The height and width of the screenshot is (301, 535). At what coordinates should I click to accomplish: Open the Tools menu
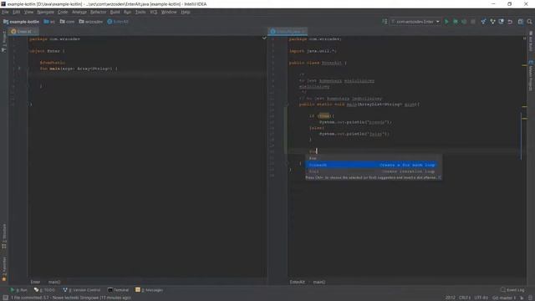click(140, 12)
